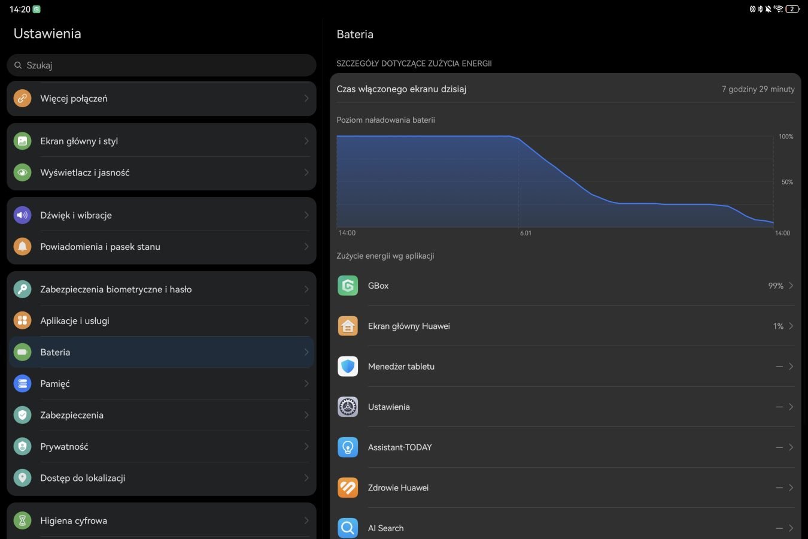Click the Bateria settings icon
Screen dimensions: 808x539
pyautogui.click(x=22, y=352)
